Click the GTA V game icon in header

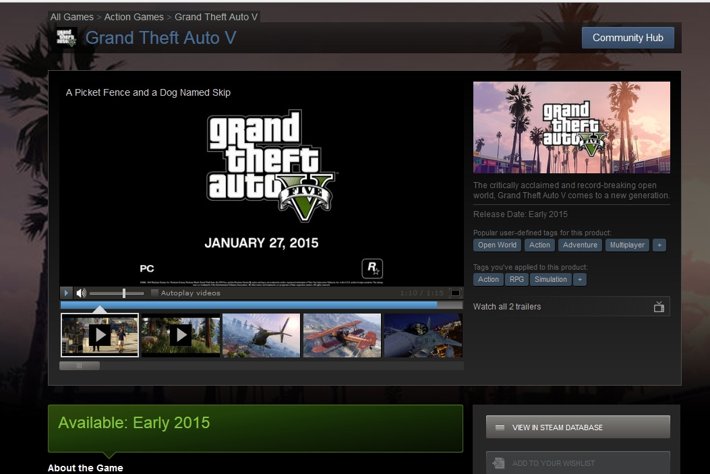(x=65, y=38)
